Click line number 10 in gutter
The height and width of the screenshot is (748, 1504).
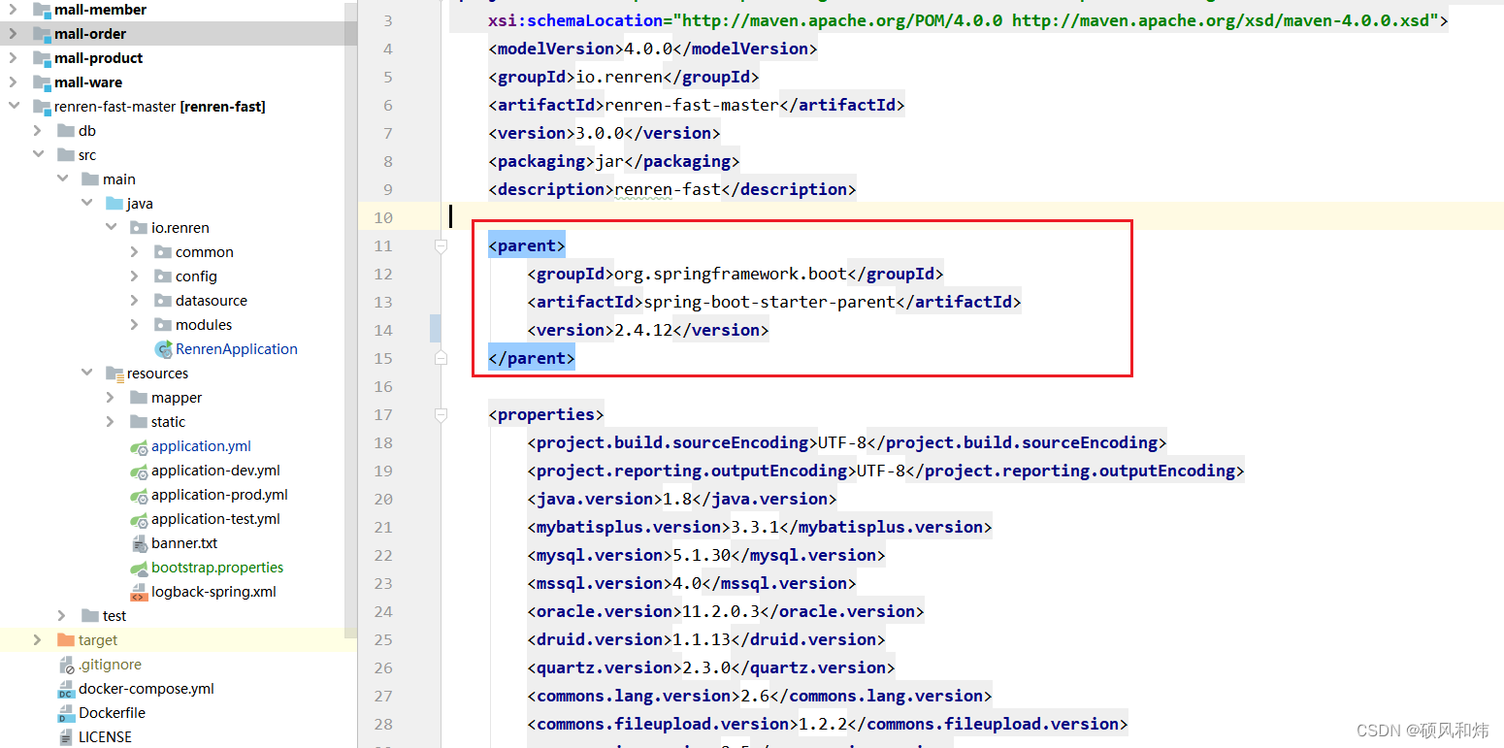tap(383, 217)
